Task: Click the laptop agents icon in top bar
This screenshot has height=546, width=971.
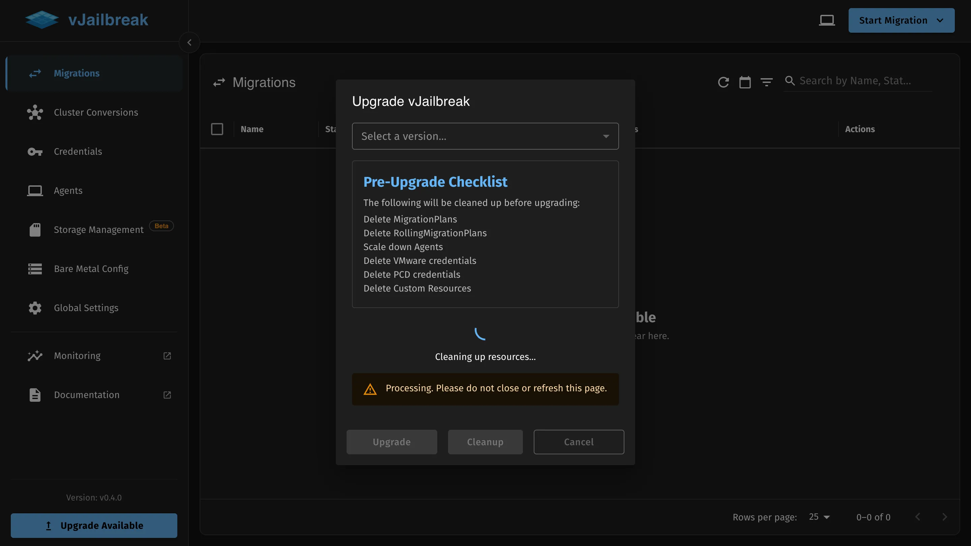Action: pyautogui.click(x=827, y=20)
